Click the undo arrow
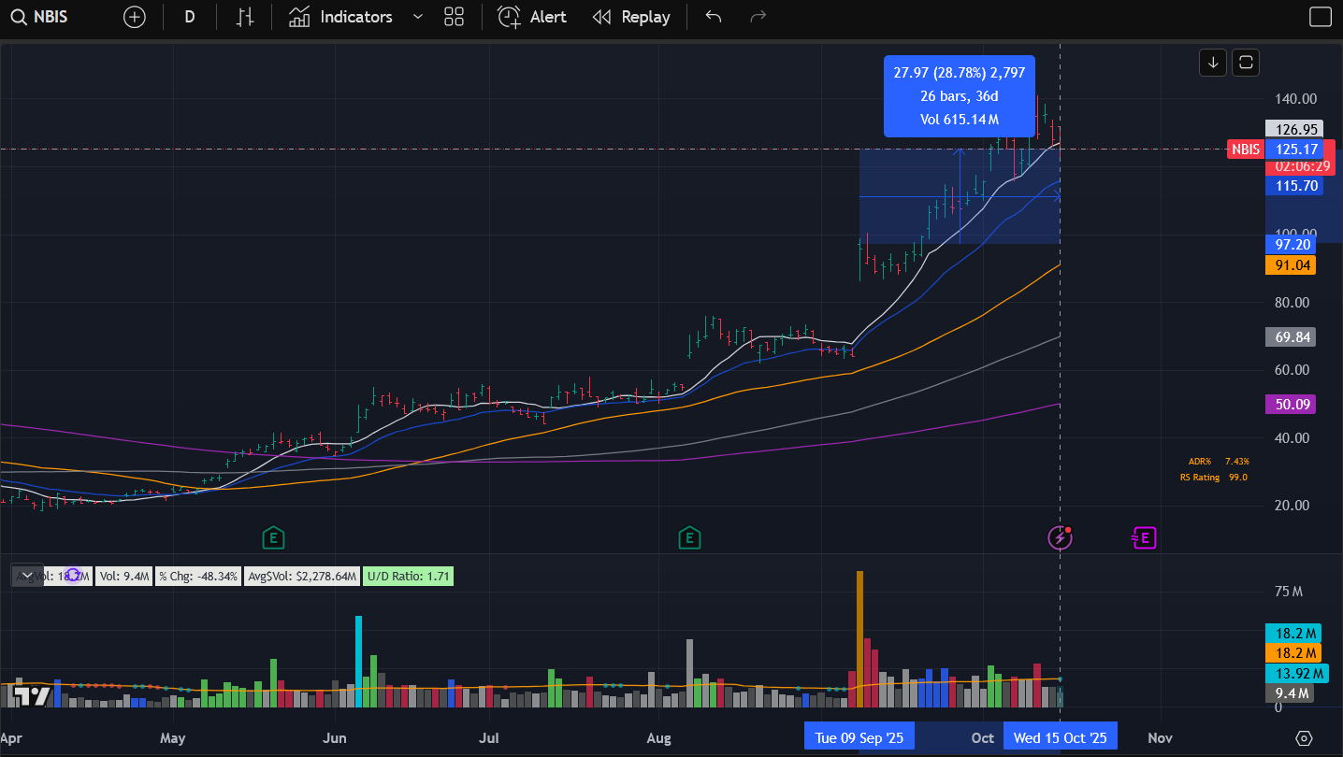Viewport: 1343px width, 757px height. pyautogui.click(x=714, y=17)
